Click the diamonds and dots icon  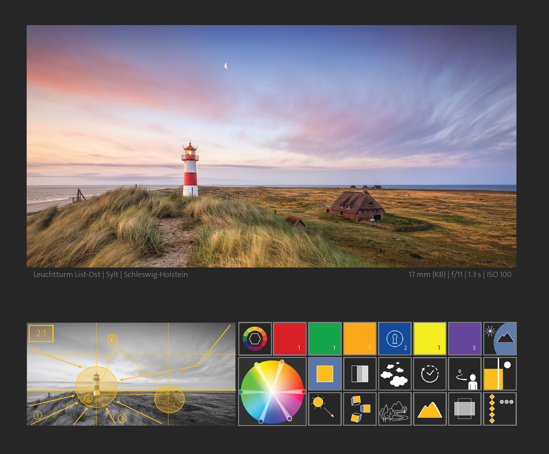(x=500, y=409)
